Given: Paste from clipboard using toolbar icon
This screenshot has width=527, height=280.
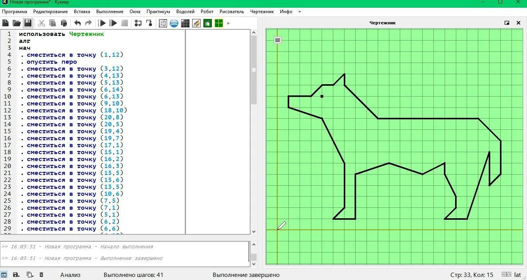Looking at the screenshot, I should (x=64, y=23).
